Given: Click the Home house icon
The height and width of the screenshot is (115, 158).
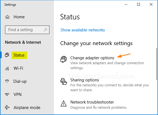Looking at the screenshot, I should pyautogui.click(x=7, y=17).
